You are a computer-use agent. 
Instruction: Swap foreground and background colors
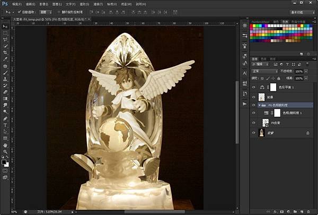pos(7,157)
